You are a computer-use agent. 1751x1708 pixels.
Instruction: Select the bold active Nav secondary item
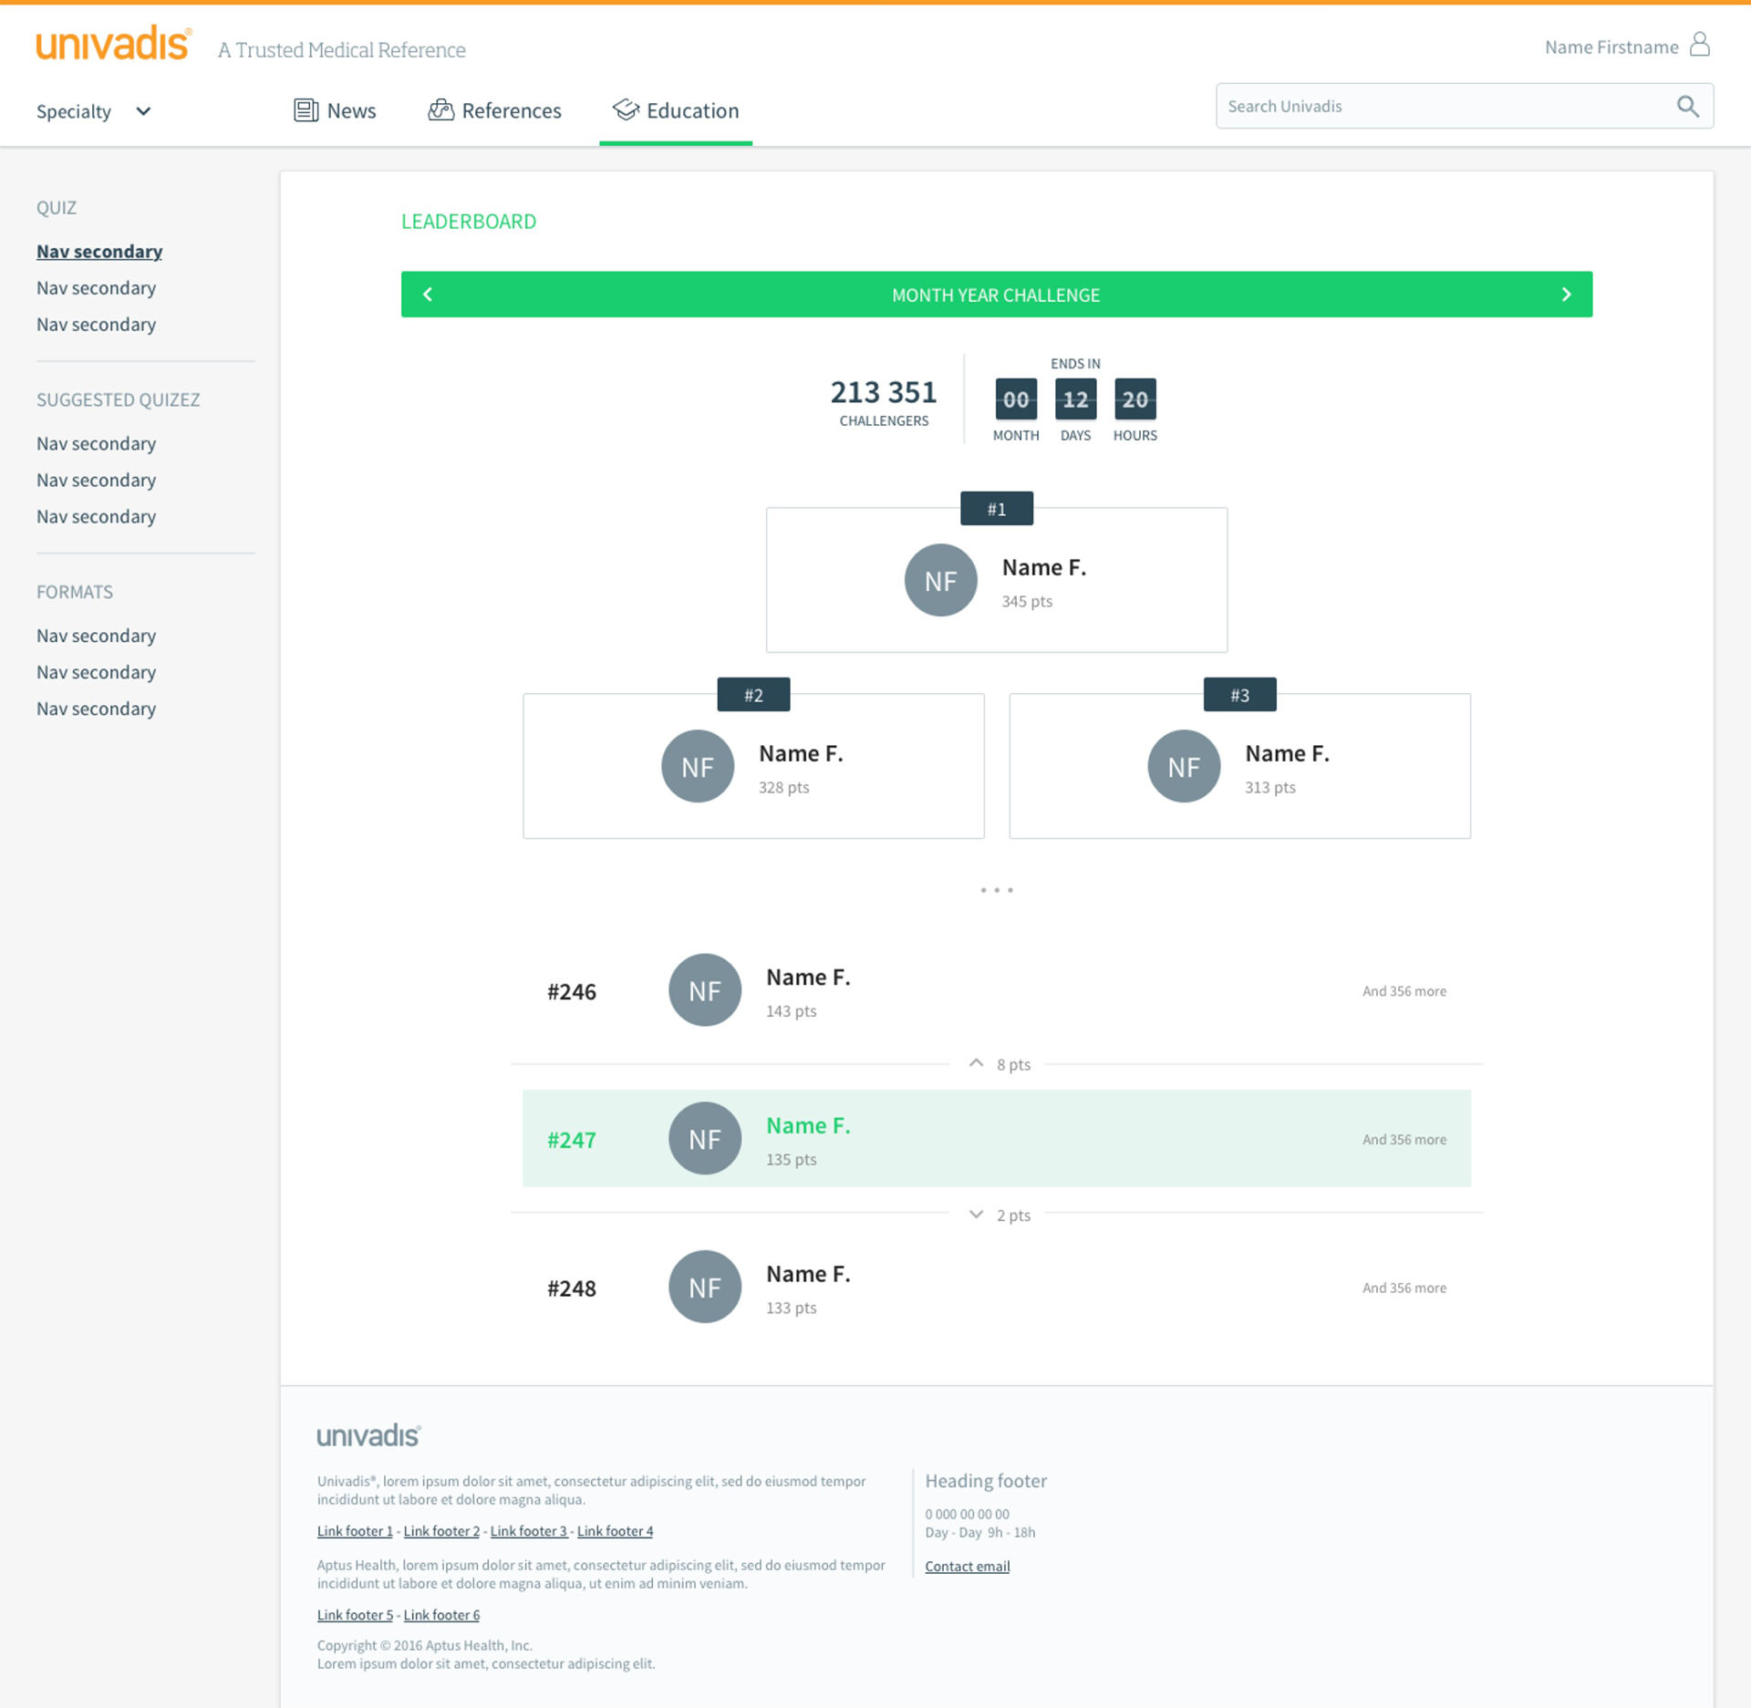pyautogui.click(x=99, y=252)
